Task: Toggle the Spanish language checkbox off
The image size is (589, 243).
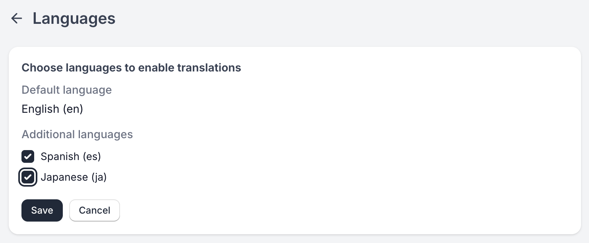Action: click(28, 156)
